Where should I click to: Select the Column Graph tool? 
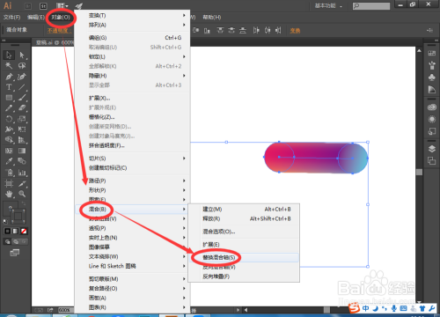(22, 173)
